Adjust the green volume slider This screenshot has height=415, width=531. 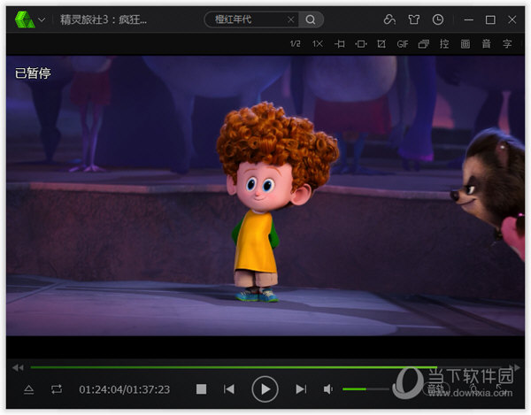366,389
